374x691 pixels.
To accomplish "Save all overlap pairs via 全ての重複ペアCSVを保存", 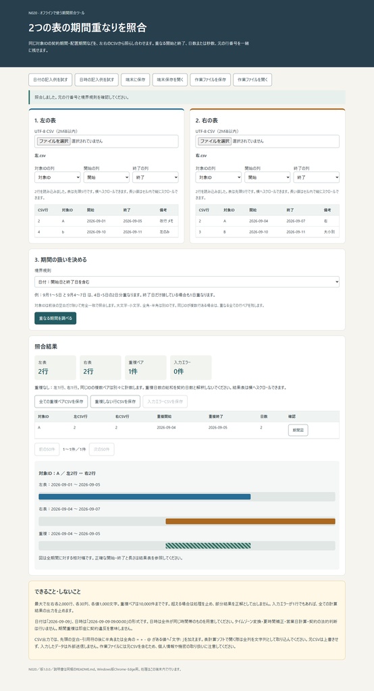I will click(x=61, y=402).
